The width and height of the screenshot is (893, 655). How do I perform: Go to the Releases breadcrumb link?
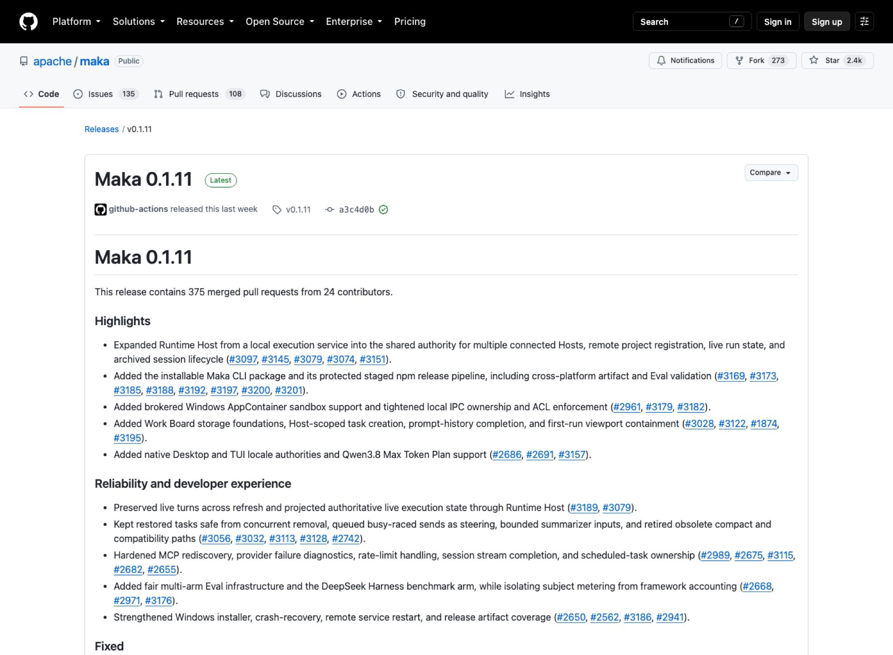coord(101,129)
